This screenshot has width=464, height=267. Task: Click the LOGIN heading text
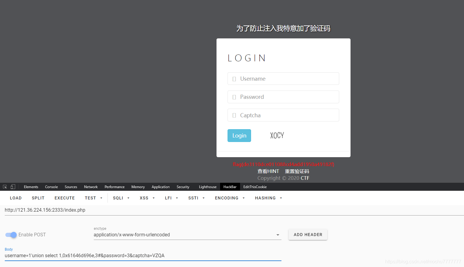coord(247,58)
